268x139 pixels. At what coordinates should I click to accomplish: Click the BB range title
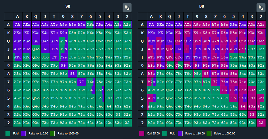tap(202, 6)
